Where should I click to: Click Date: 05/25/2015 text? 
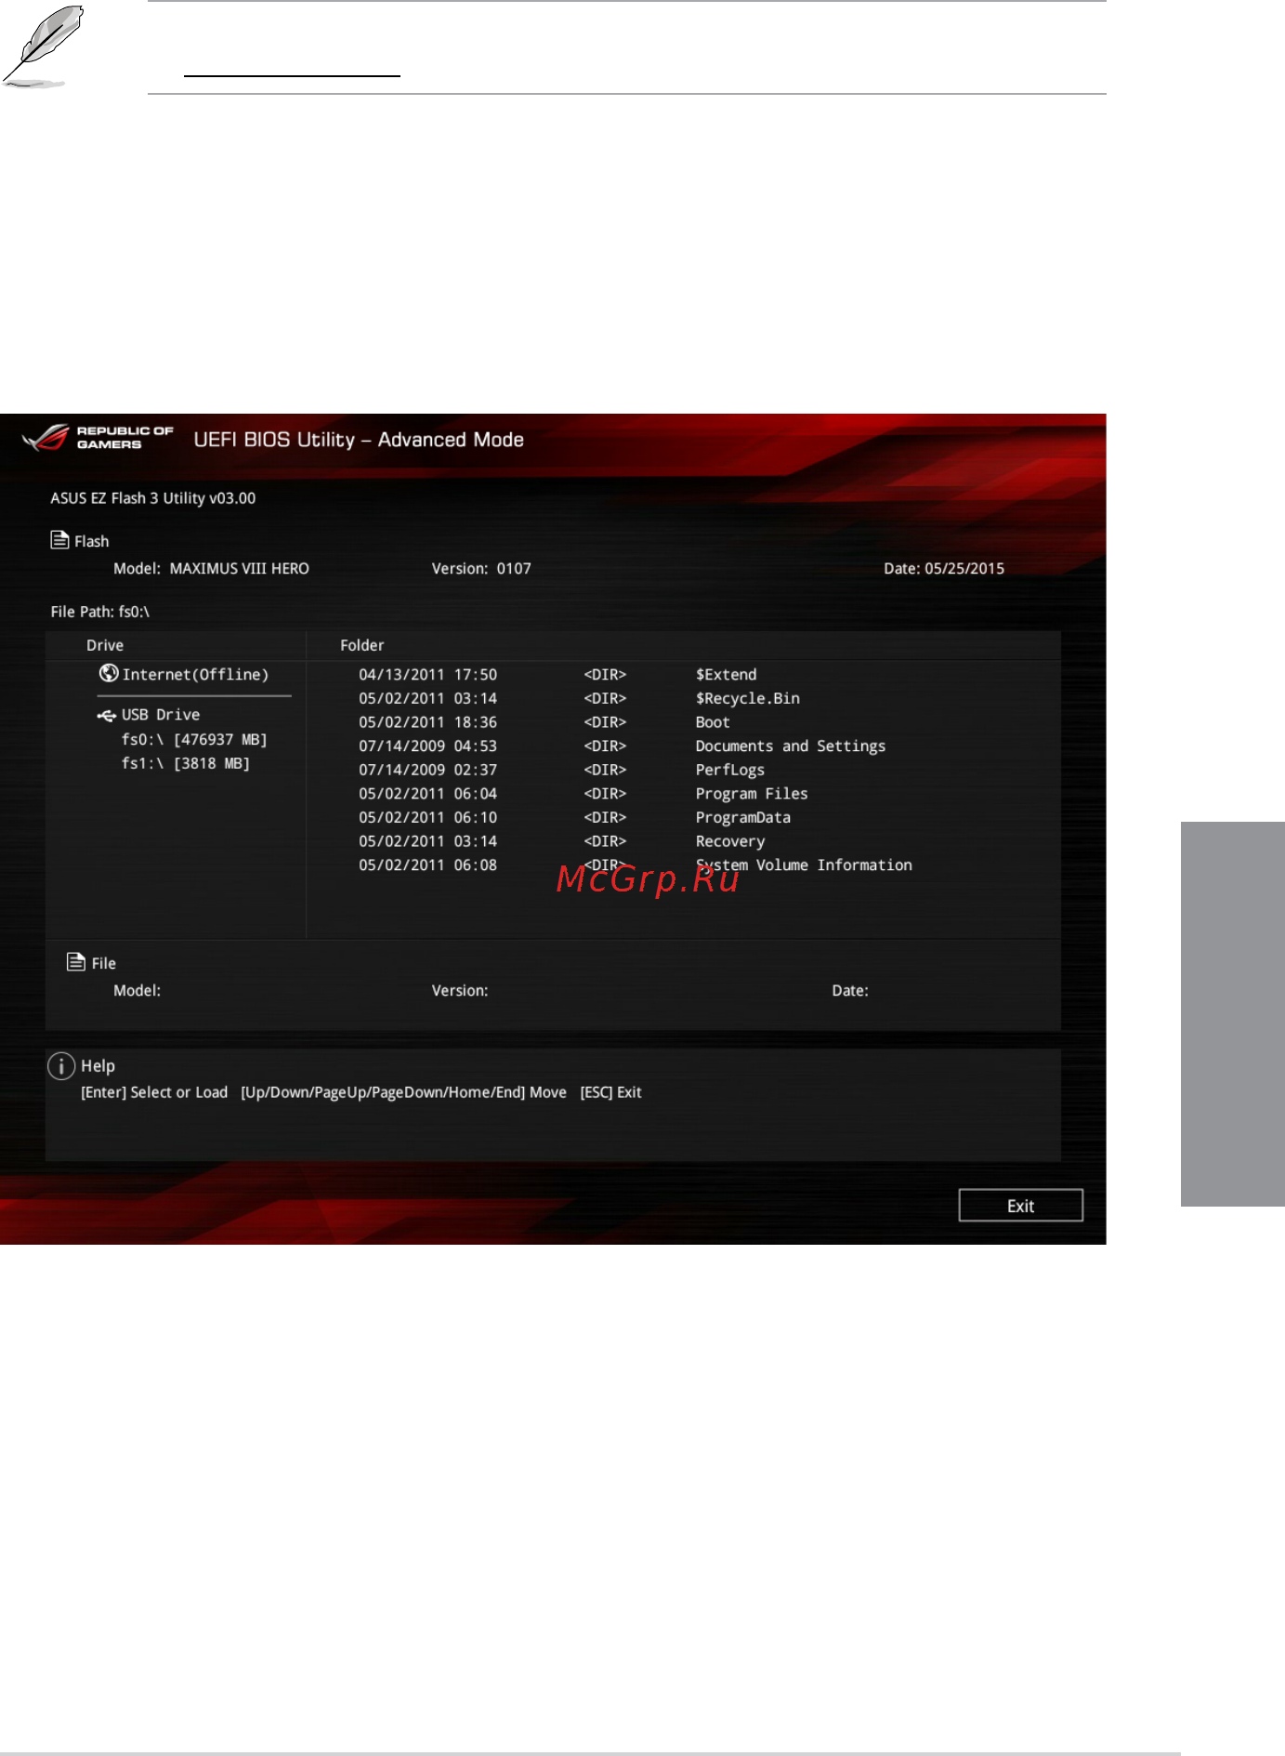coord(944,568)
